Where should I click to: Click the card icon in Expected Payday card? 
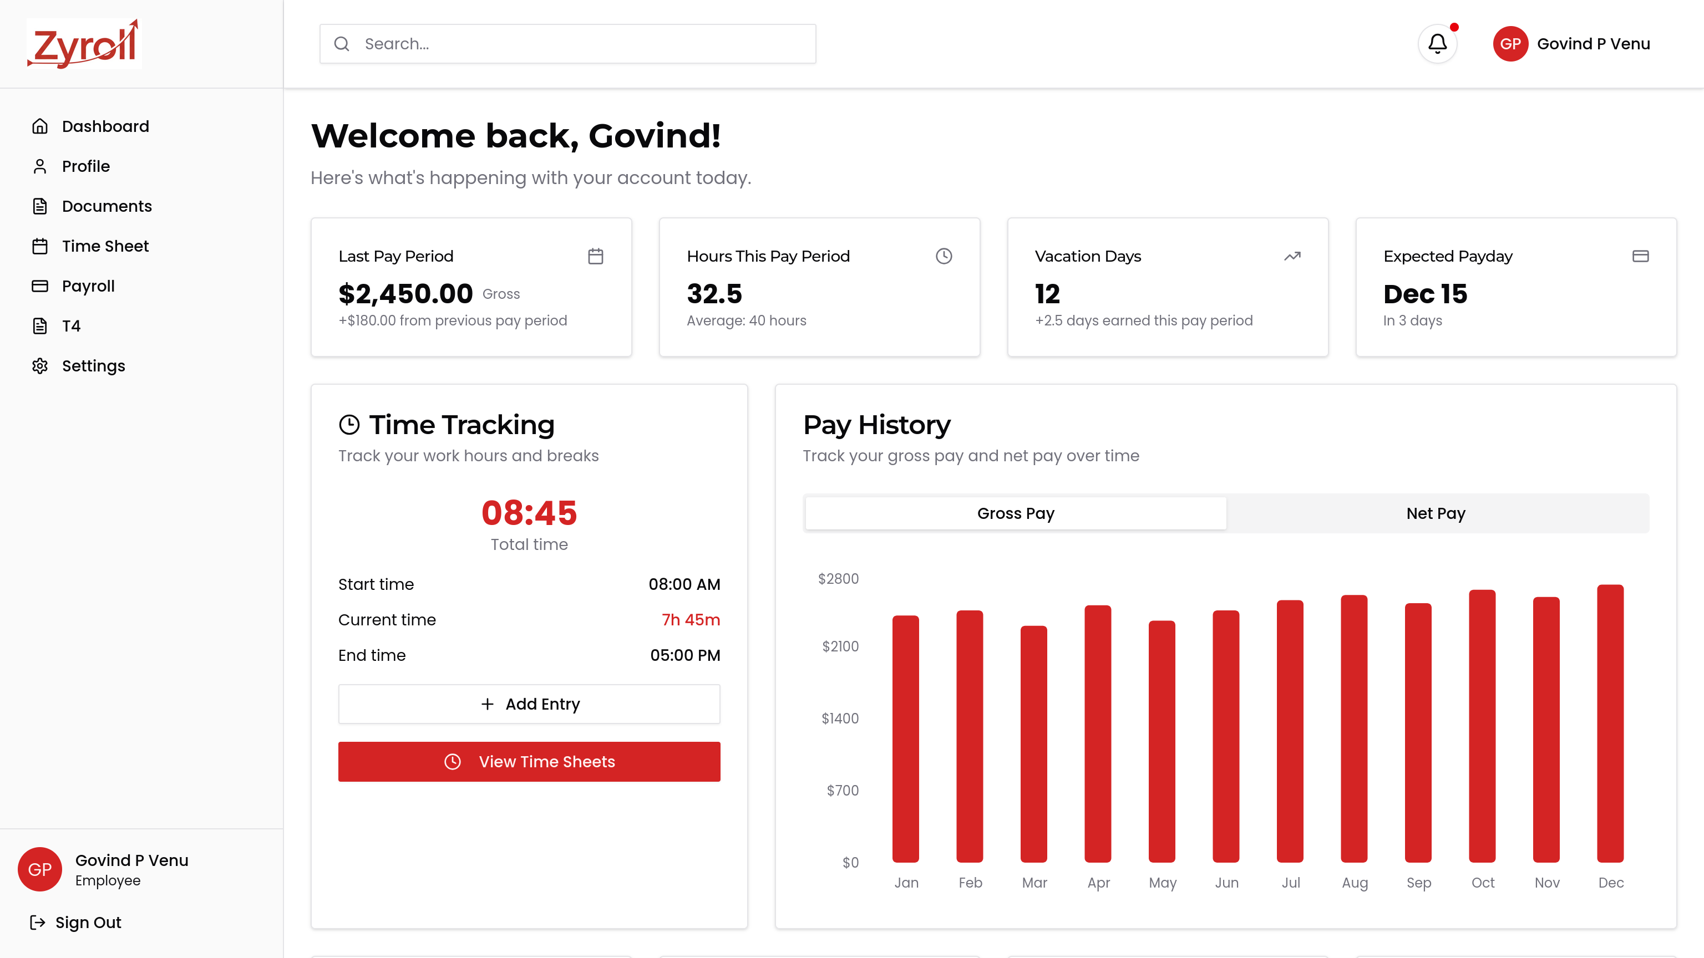coord(1640,256)
